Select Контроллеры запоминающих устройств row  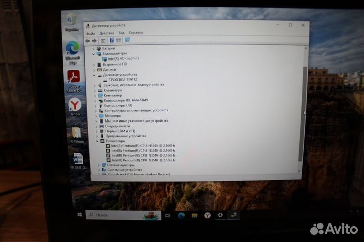(136, 111)
